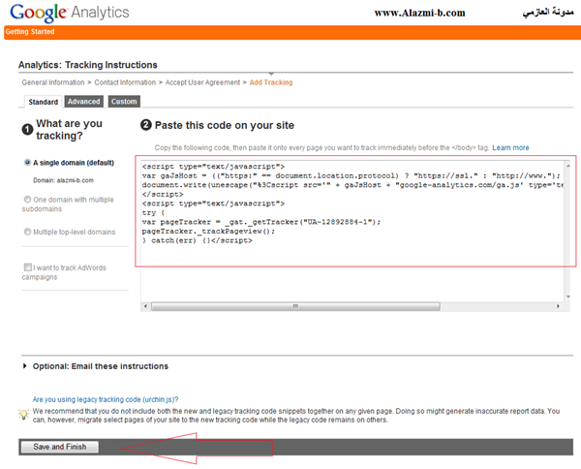Click the pageTracker._trackPageview() code line
The image size is (581, 469).
point(208,232)
